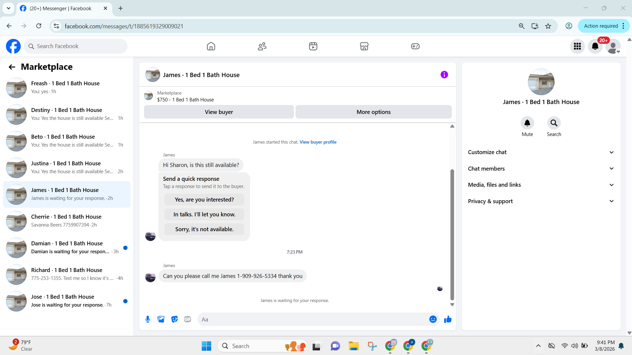Open the Video/Reels icon
Screen dimensions: 632x355
tap(313, 46)
